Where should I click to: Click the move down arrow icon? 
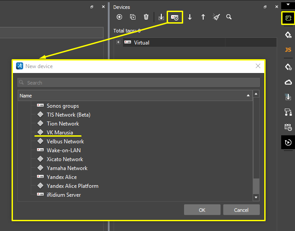click(190, 17)
